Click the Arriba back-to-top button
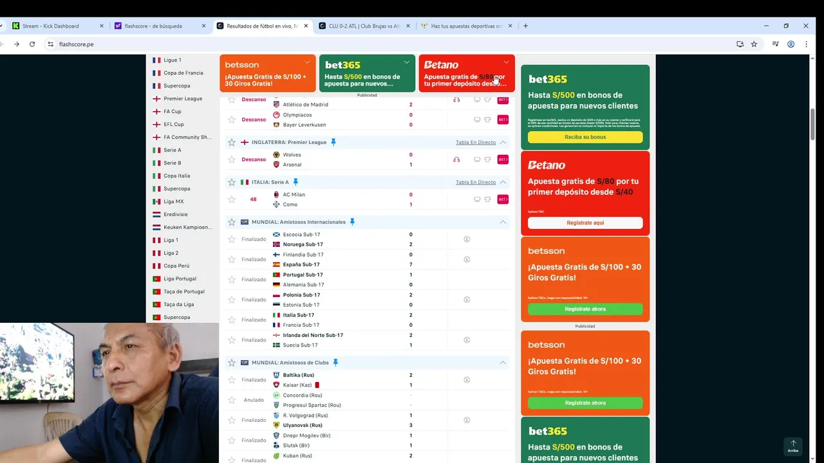 [793, 446]
